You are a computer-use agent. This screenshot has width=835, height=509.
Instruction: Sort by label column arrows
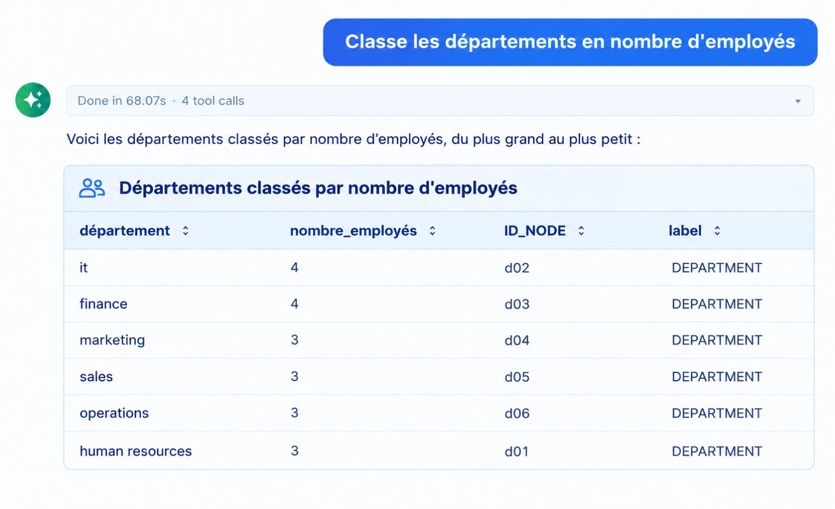(717, 231)
